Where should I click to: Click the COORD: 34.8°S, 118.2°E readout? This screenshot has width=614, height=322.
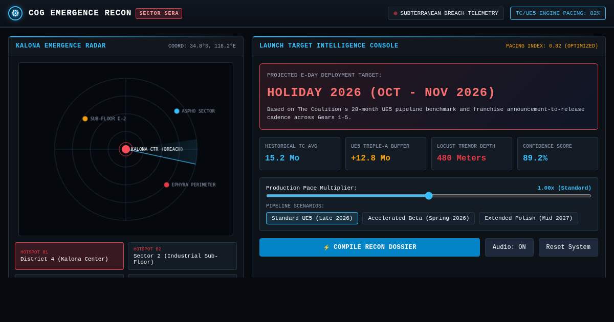tap(202, 46)
